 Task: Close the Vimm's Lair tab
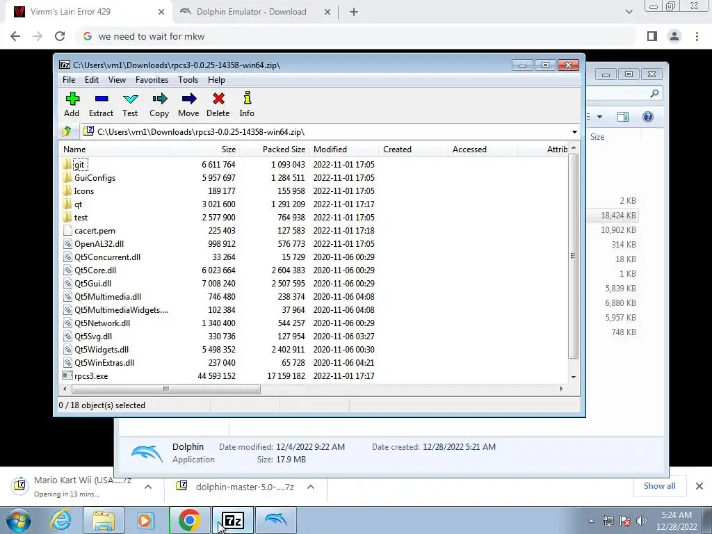(x=161, y=12)
